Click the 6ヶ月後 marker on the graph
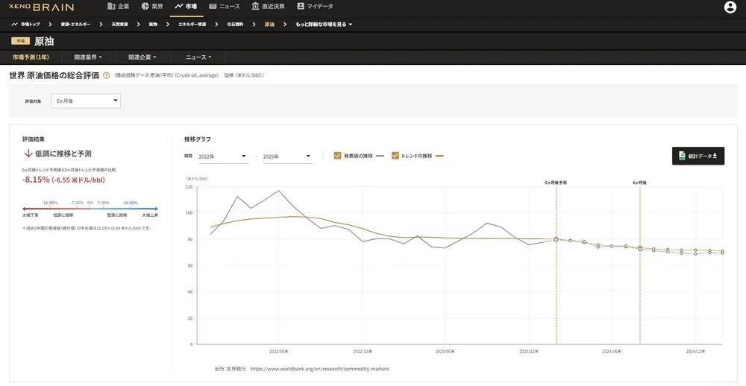746x386 pixels. tap(639, 183)
